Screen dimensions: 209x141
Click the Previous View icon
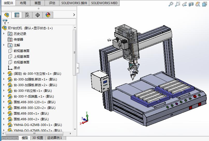184,4
